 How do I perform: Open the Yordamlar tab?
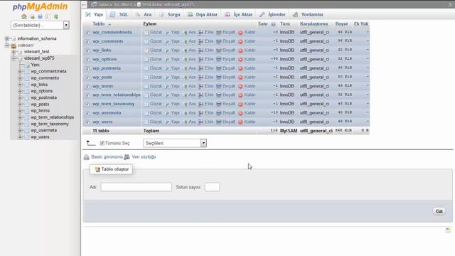coord(308,14)
